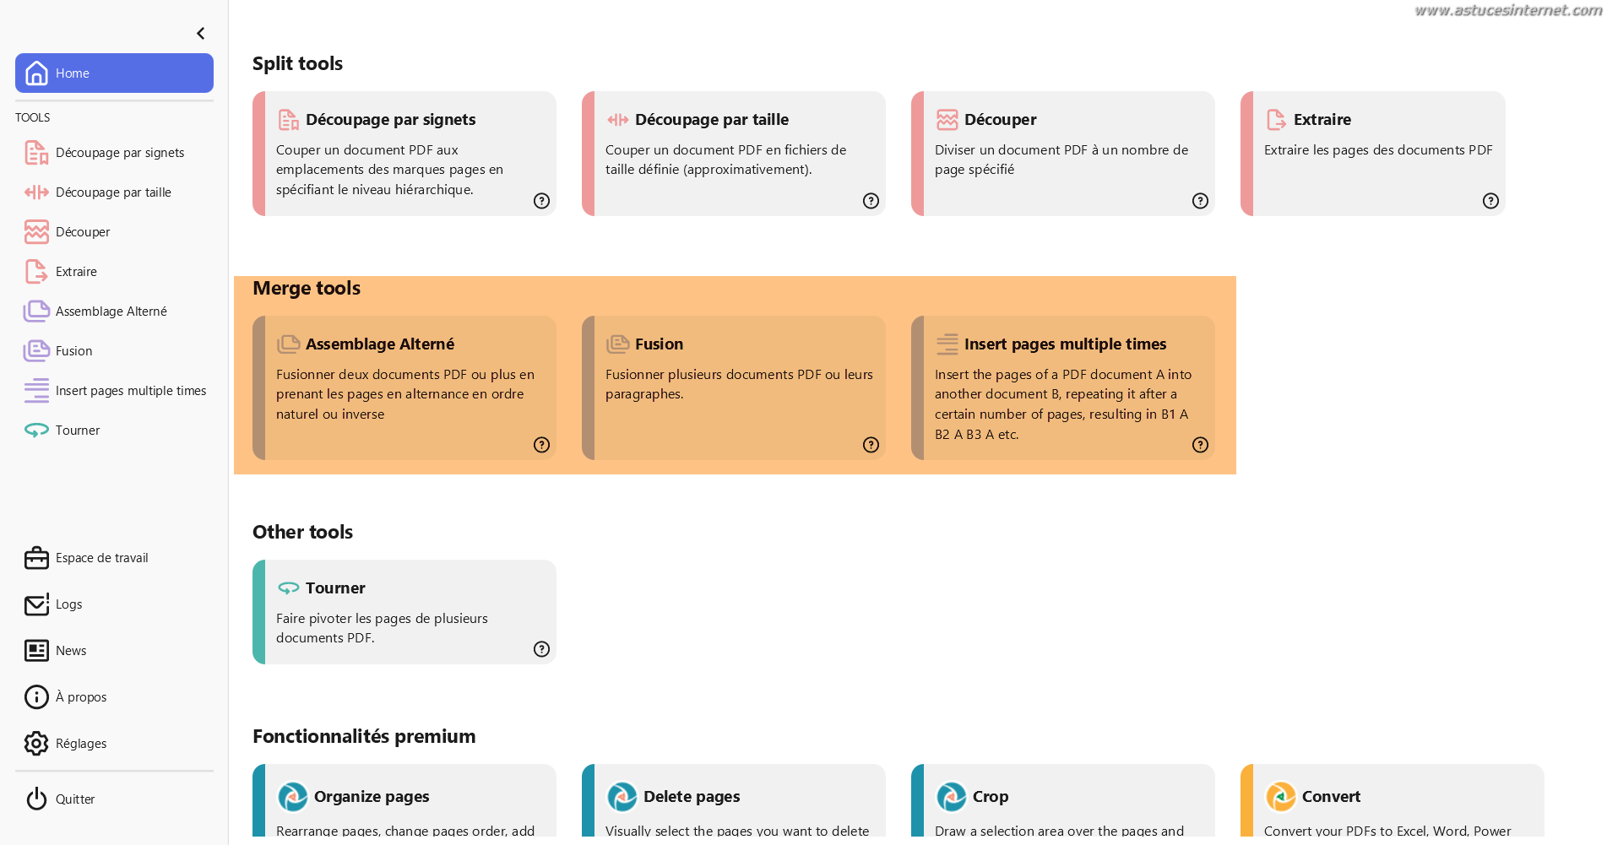The width and height of the screenshot is (1607, 845).
Task: Open the Organize pages premium card
Action: point(404,800)
